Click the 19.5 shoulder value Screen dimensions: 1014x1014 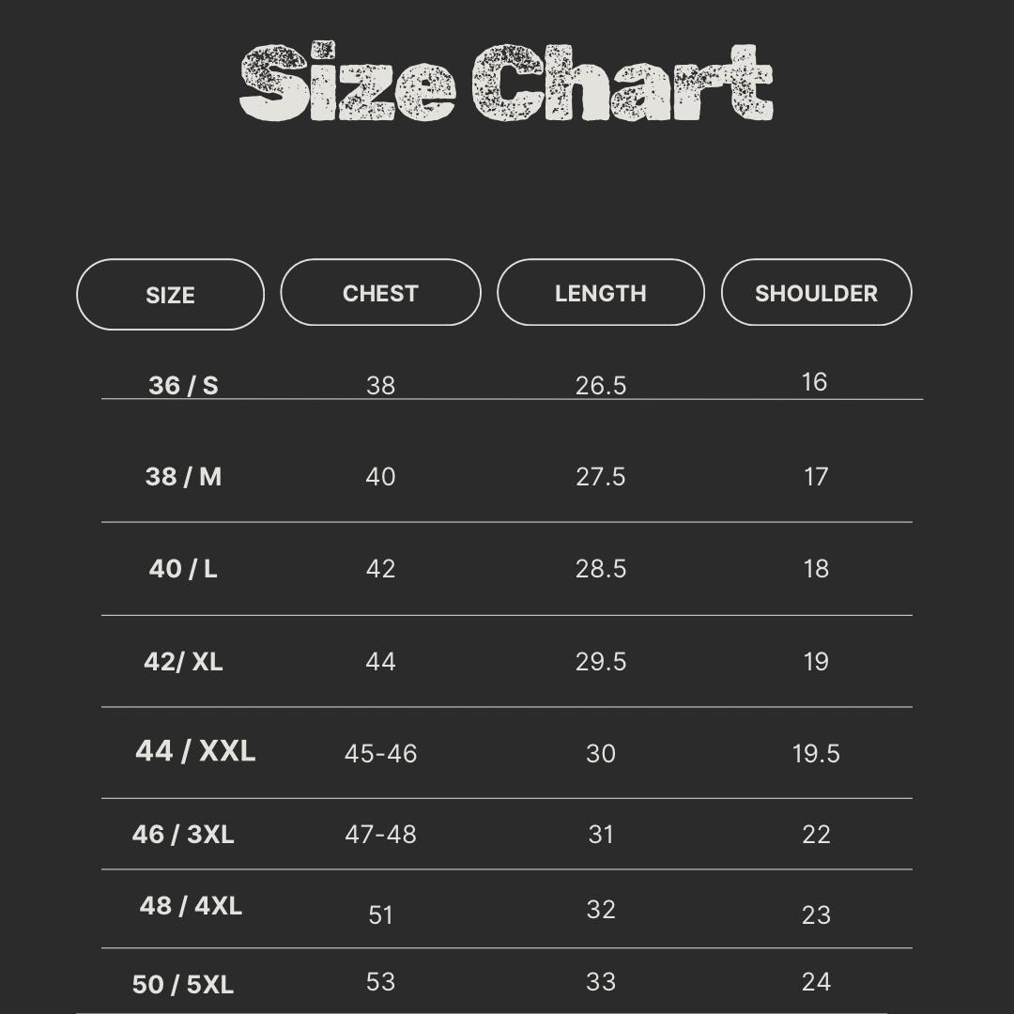[x=816, y=753]
